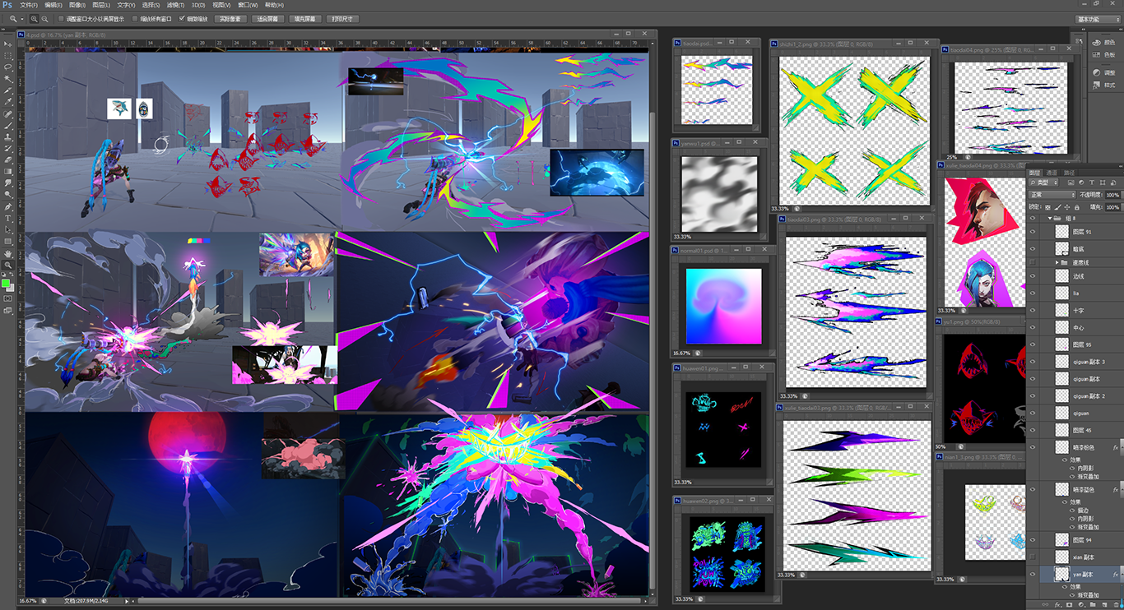
Task: Click the 喷漆粉色 layer thumbnail
Action: [1061, 447]
